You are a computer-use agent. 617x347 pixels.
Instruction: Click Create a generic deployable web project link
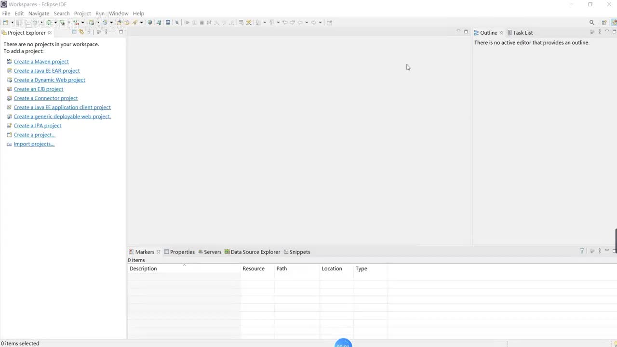63,117
